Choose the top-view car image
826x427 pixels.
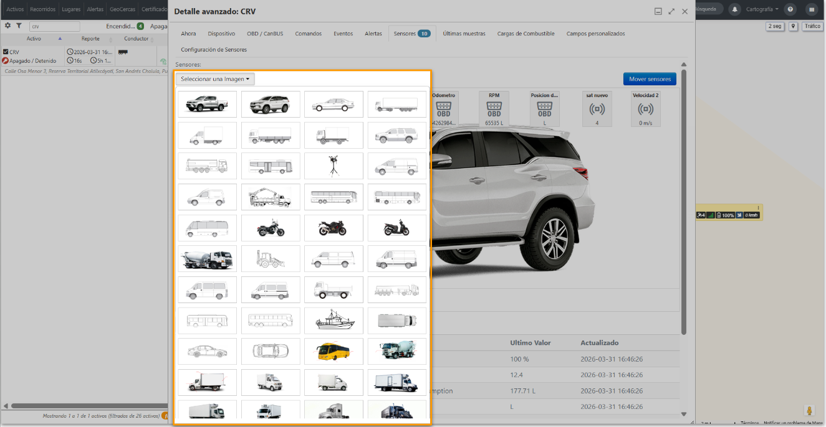pyautogui.click(x=271, y=351)
